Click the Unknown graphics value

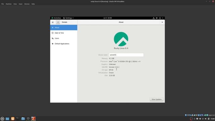coord(112,64)
